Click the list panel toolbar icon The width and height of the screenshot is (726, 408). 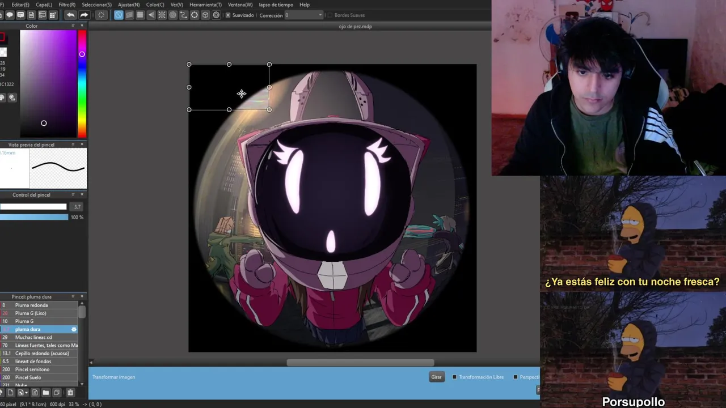pos(42,15)
